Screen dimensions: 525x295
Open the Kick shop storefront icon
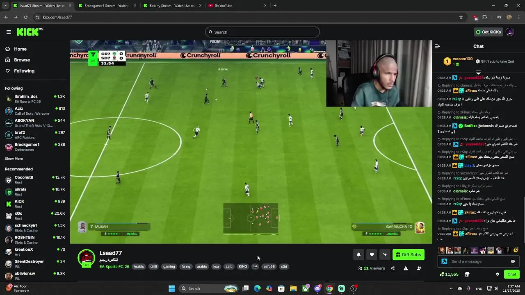467,274
